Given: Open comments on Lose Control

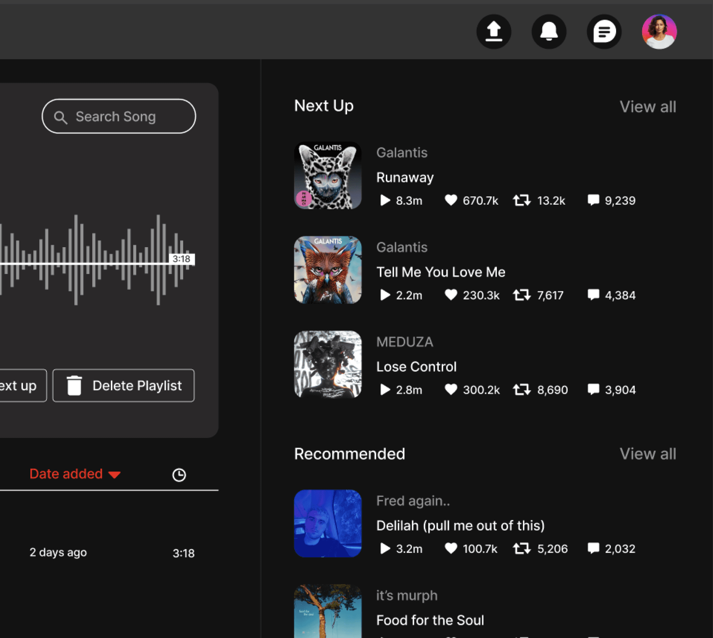Looking at the screenshot, I should click(593, 390).
